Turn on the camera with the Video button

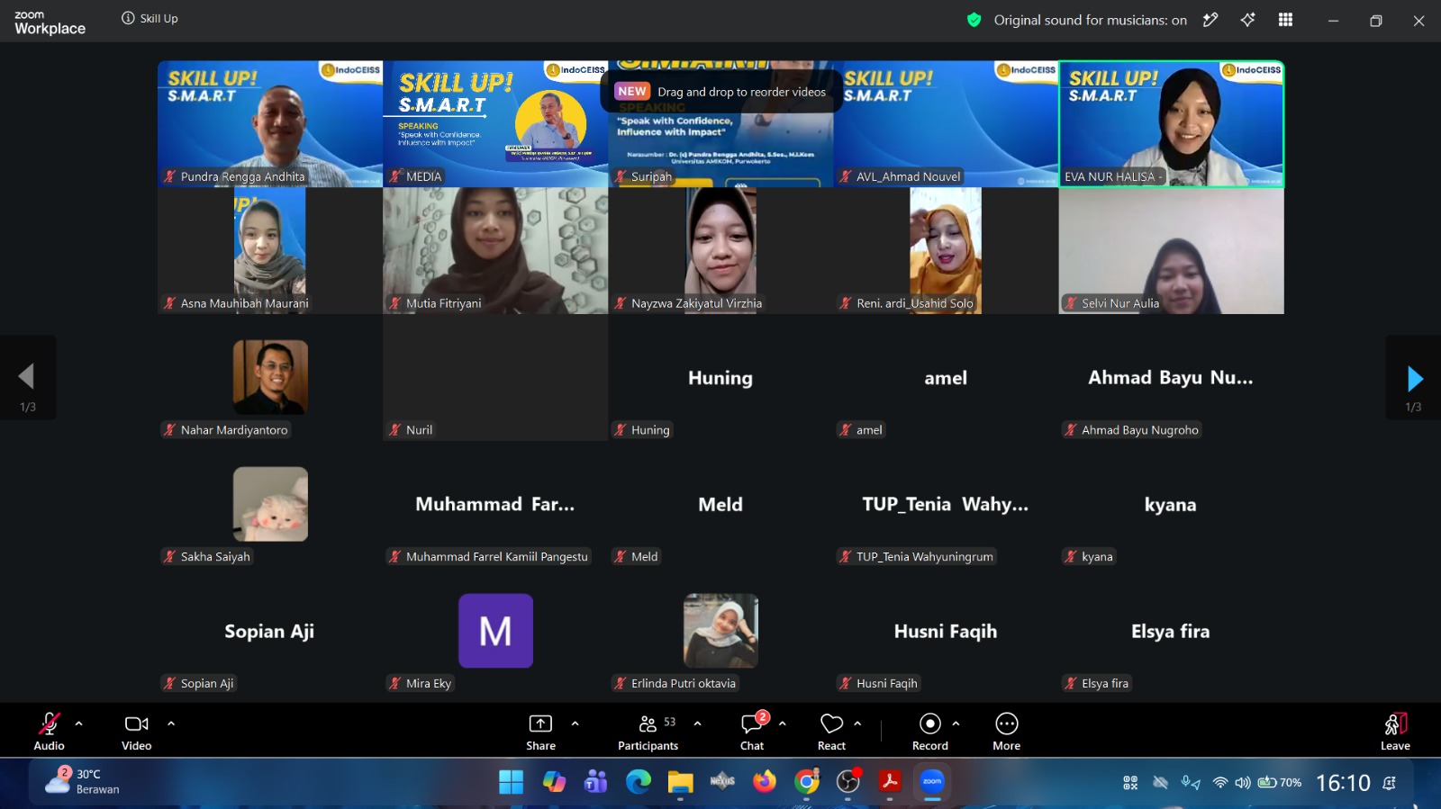pos(136,731)
